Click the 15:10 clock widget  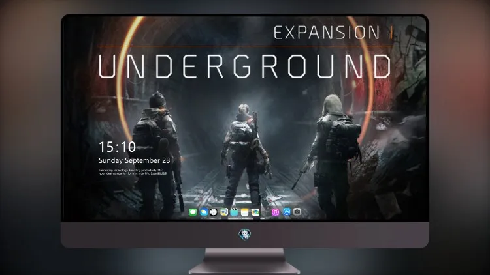tap(117, 147)
